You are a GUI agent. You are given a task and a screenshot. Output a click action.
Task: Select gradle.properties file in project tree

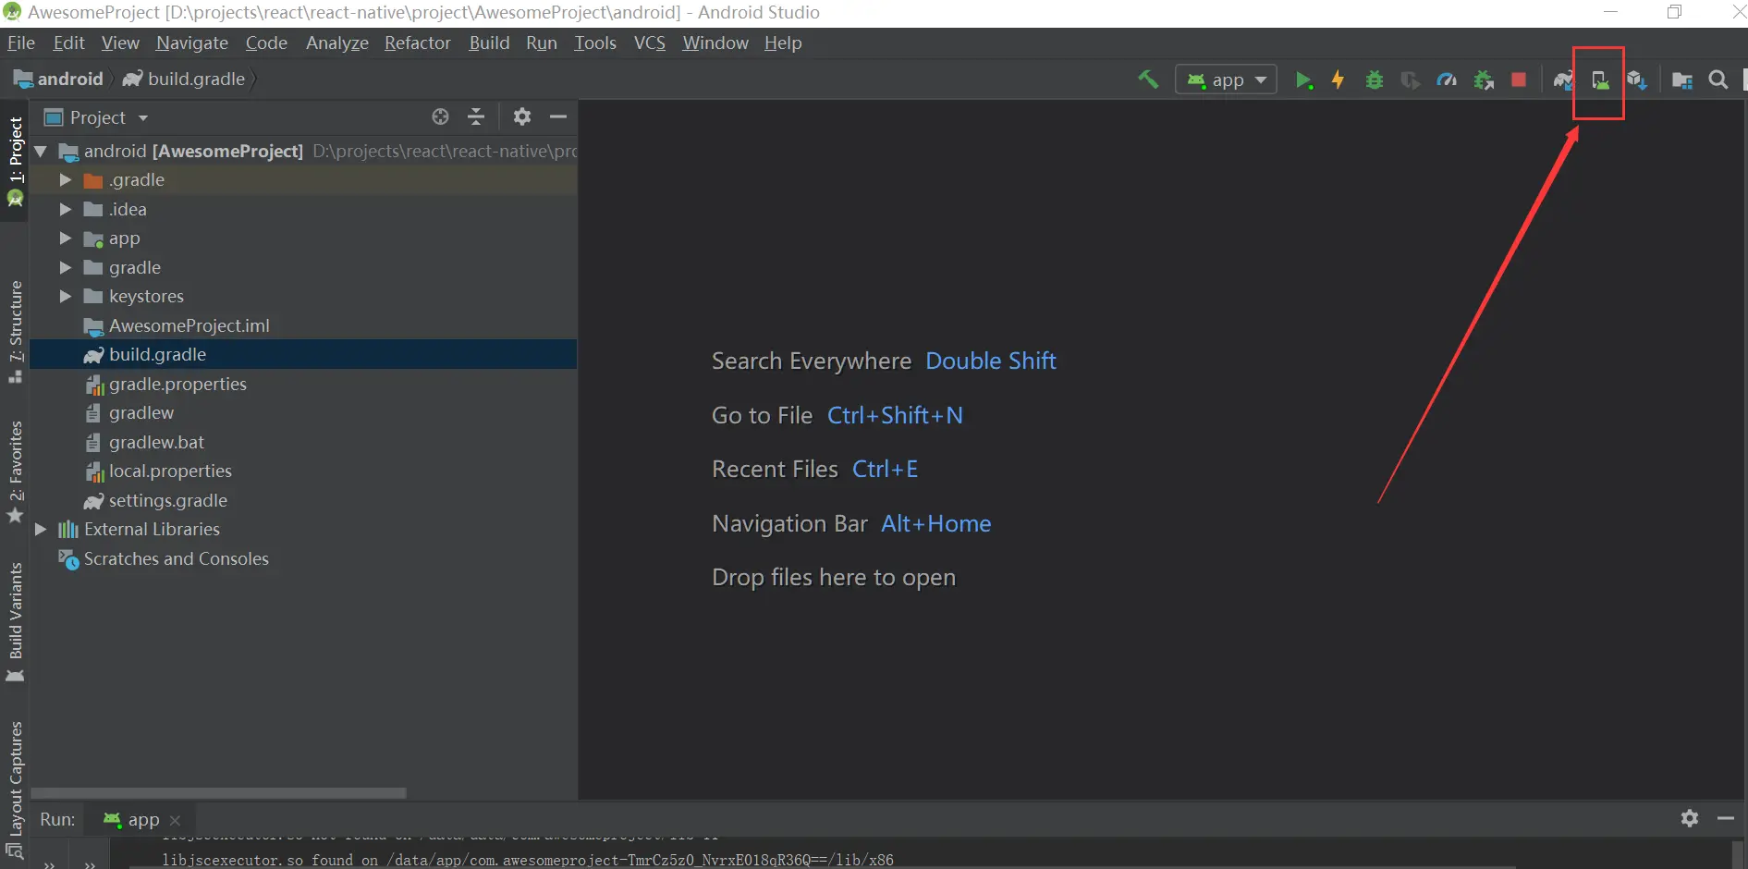[177, 384]
